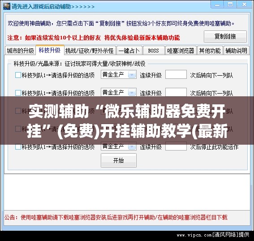This screenshot has width=254, height=241.
Task: Enable the second 科技列队1 checkbox
Action: click(18, 93)
